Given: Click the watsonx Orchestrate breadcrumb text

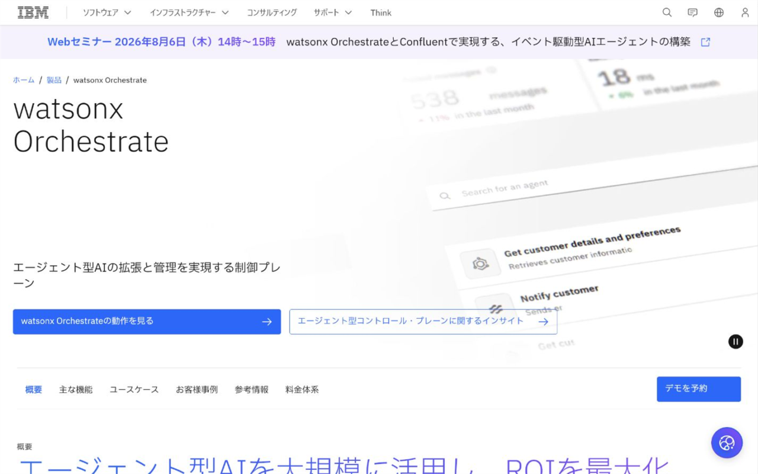Looking at the screenshot, I should tap(110, 80).
